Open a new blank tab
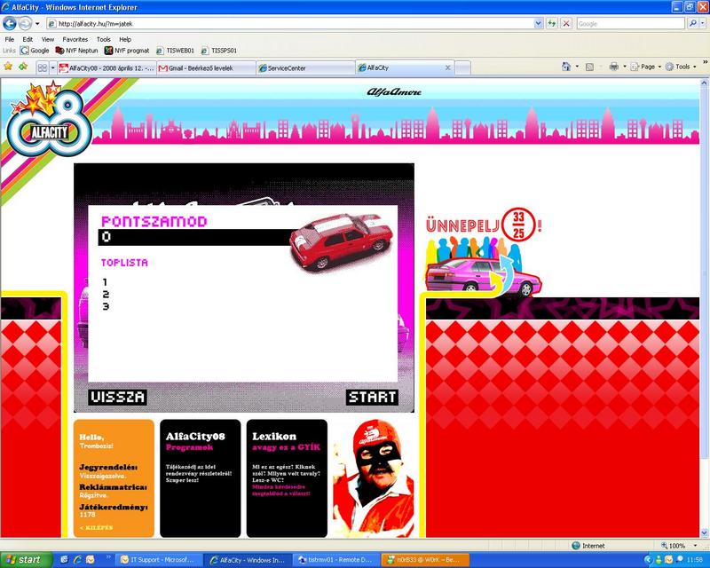 [462, 68]
